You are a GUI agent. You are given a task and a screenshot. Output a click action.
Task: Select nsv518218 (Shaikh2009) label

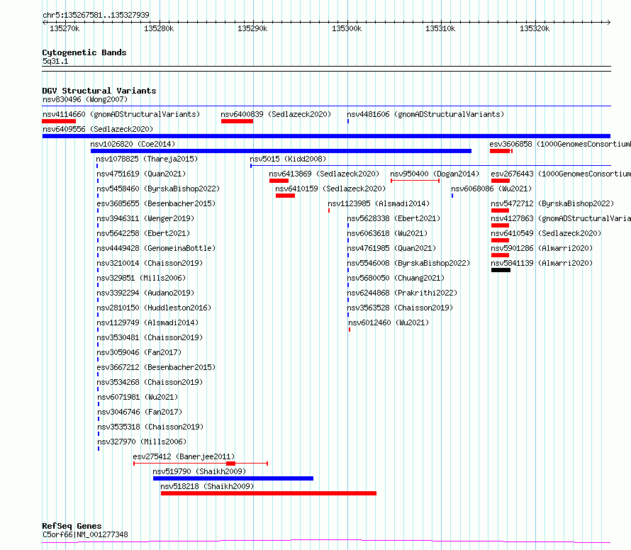[x=207, y=486]
